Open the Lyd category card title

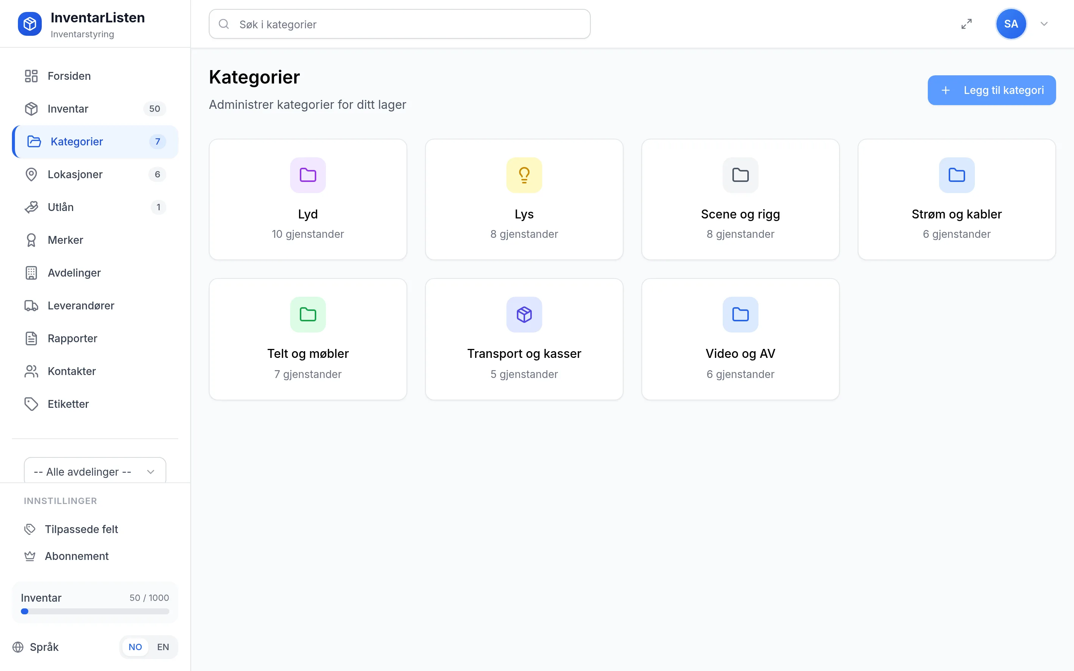[x=308, y=214]
